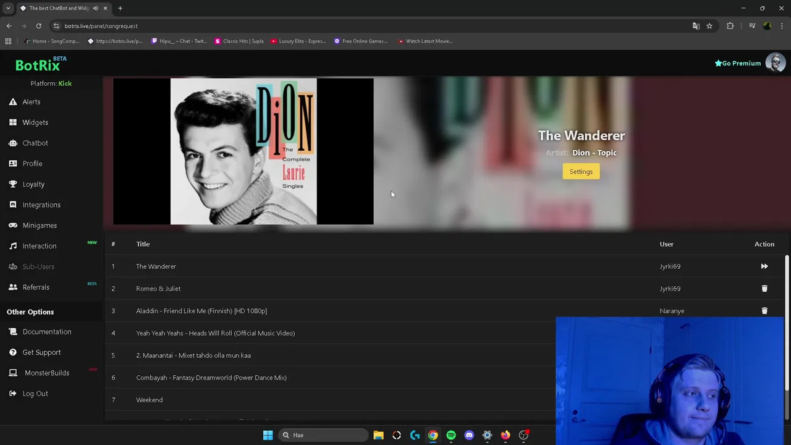791x445 pixels.
Task: Open the Free Online Games bookmark
Action: pos(360,41)
